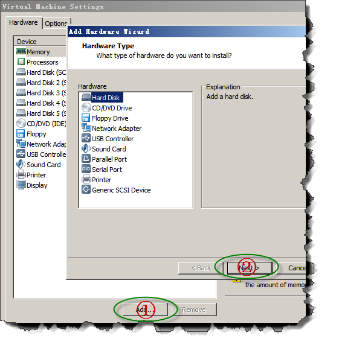Screen dimensions: 339x356
Task: Select Floppy Drive text entry
Action: [110, 118]
